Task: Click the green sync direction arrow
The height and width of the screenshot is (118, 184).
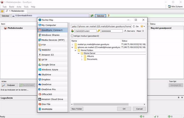Action: [92, 16]
